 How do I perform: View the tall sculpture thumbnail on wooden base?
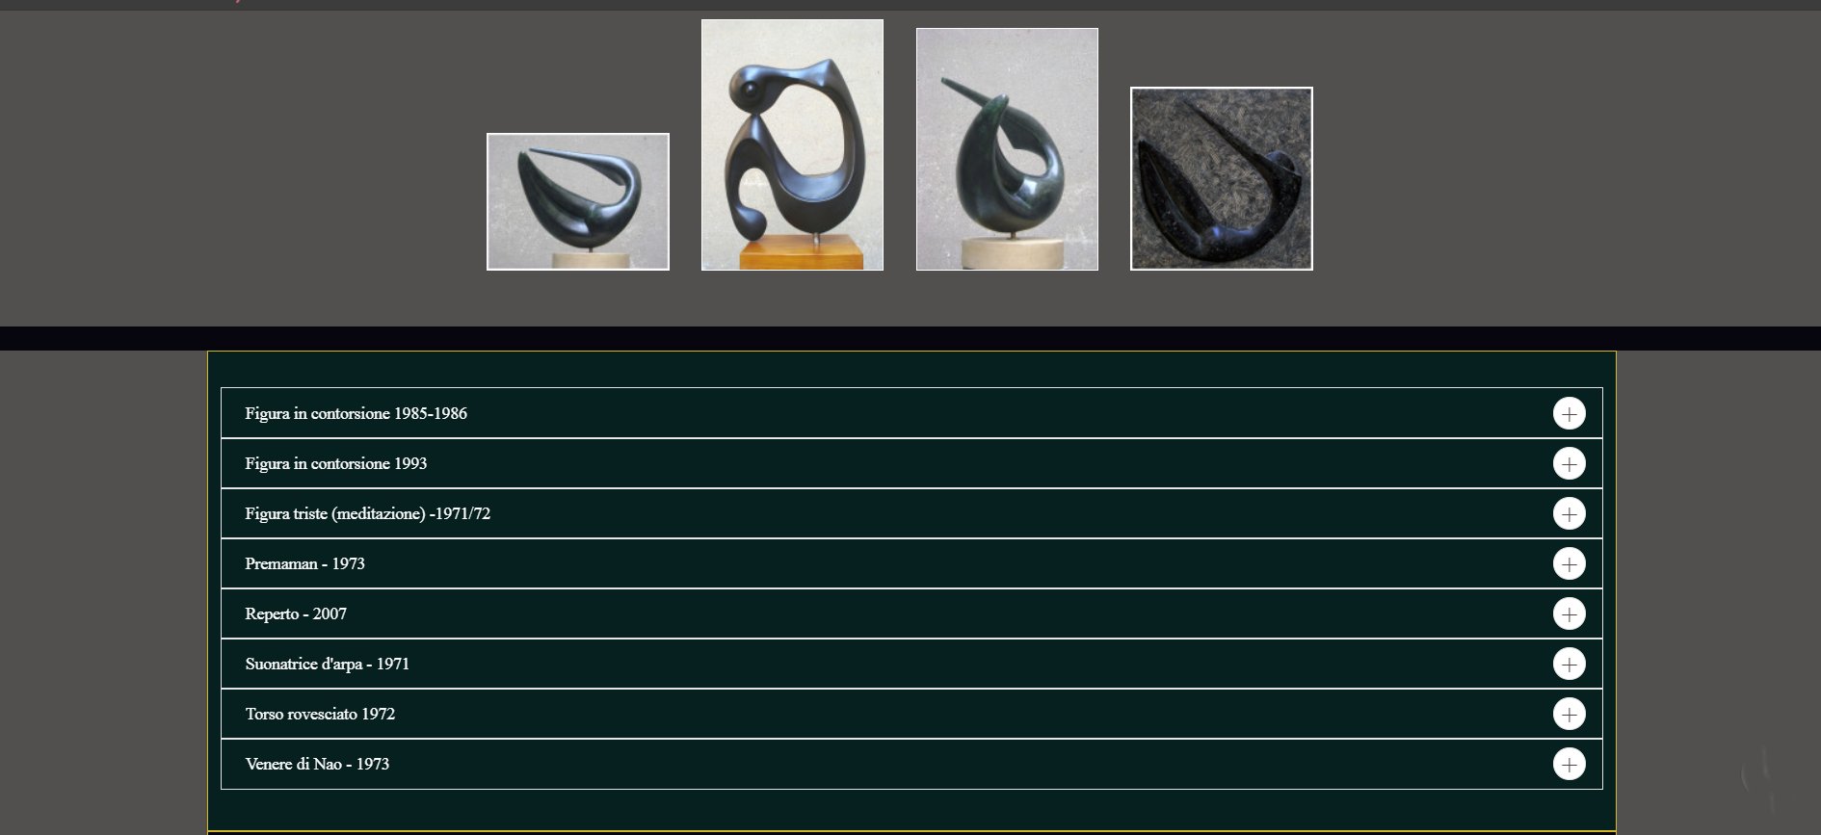click(792, 144)
